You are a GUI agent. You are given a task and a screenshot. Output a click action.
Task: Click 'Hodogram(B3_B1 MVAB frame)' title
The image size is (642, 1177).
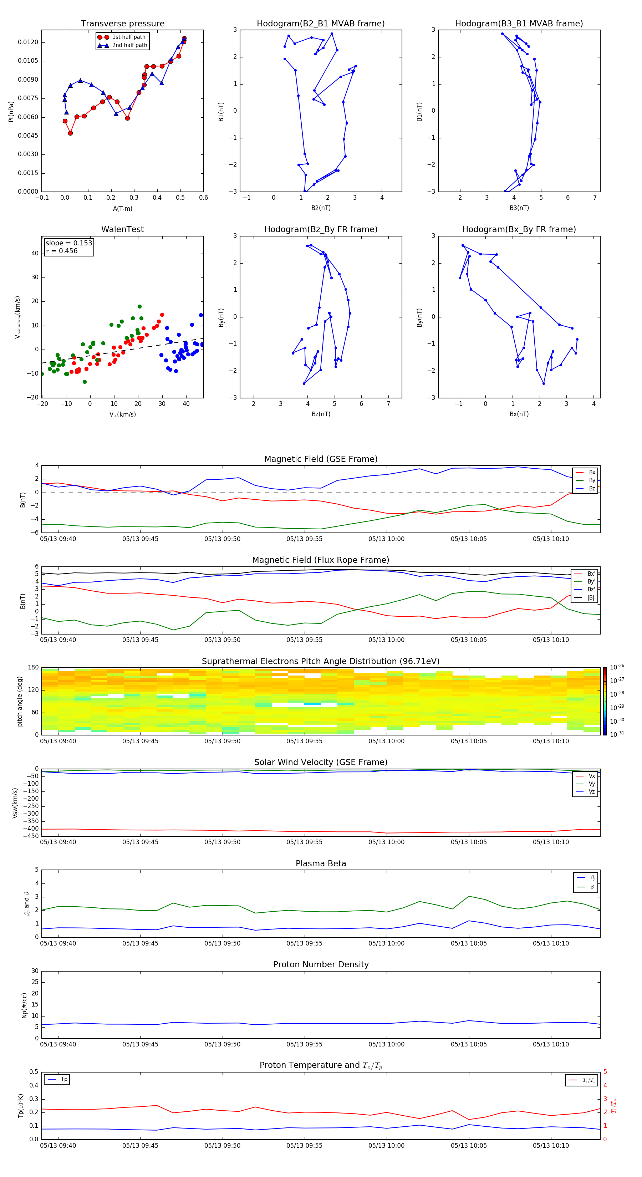pos(519,24)
